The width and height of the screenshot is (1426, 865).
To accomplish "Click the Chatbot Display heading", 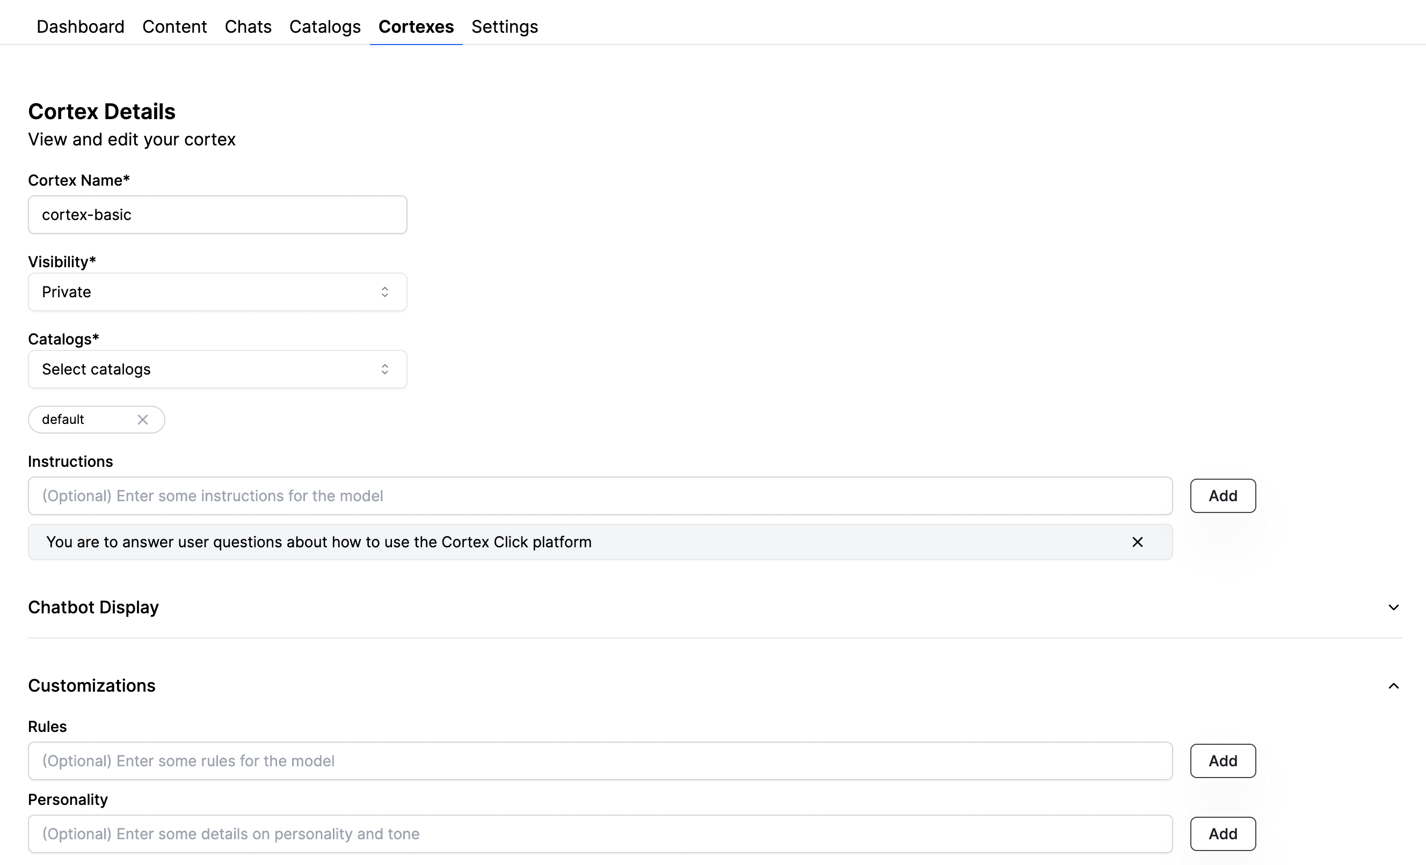I will (x=93, y=607).
